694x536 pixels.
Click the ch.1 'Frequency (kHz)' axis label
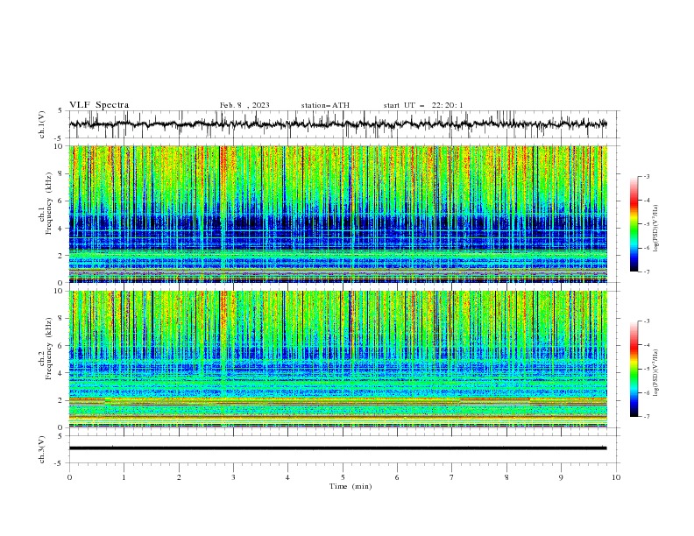(x=49, y=204)
